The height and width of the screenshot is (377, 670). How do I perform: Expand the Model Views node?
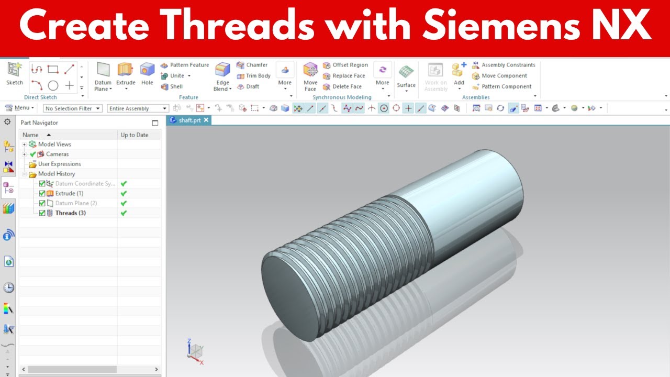[24, 145]
